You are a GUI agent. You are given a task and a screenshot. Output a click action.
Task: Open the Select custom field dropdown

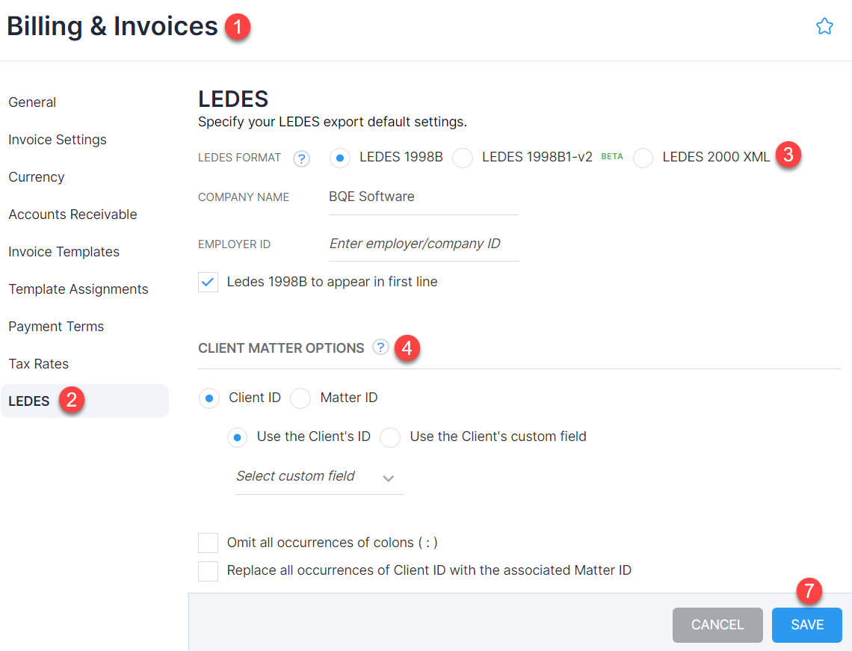click(388, 478)
